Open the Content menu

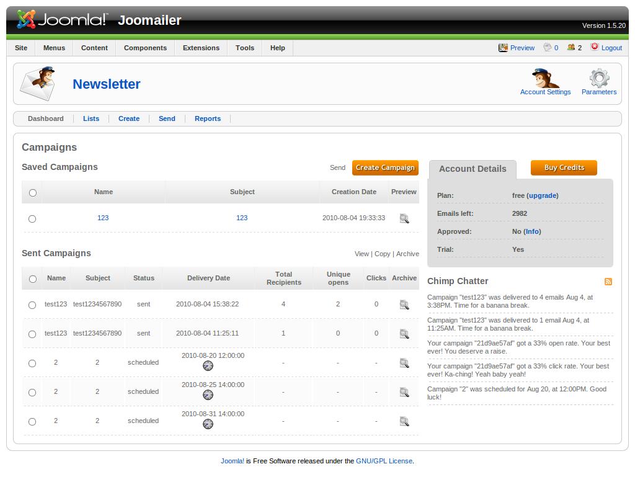point(94,48)
